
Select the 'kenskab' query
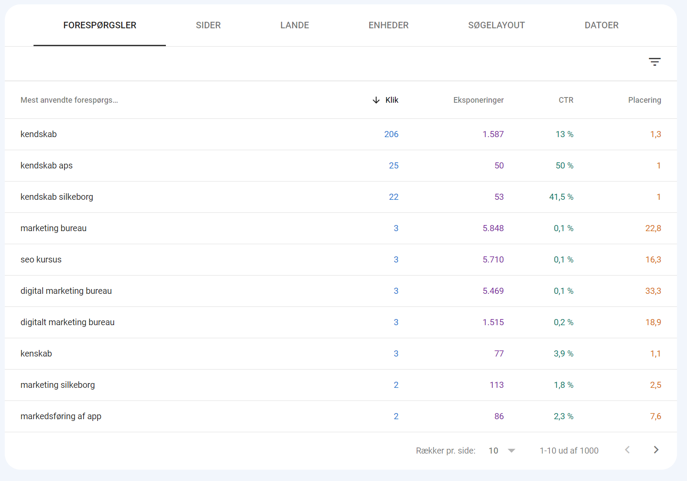point(36,354)
